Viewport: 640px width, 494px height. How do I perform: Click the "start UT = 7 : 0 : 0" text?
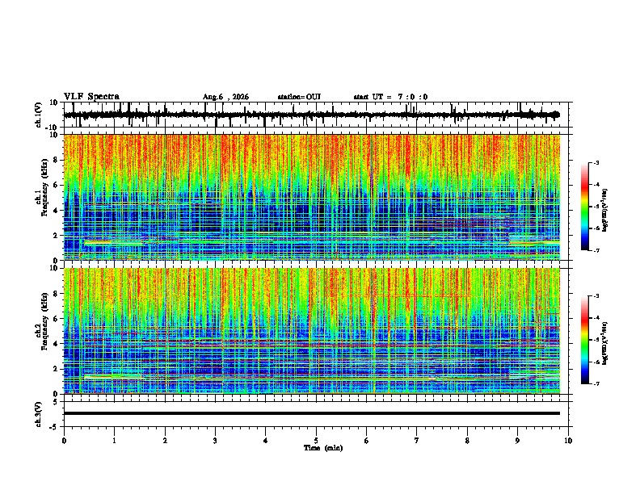coord(390,97)
